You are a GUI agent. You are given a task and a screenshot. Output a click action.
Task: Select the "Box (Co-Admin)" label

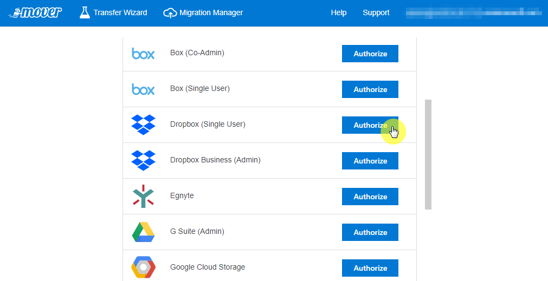pos(197,53)
